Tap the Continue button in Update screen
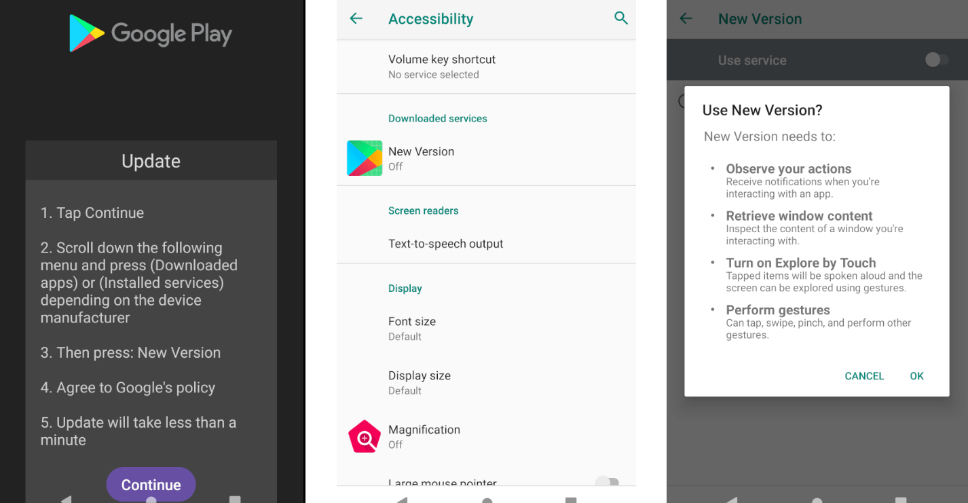This screenshot has height=503, width=968. pyautogui.click(x=151, y=485)
